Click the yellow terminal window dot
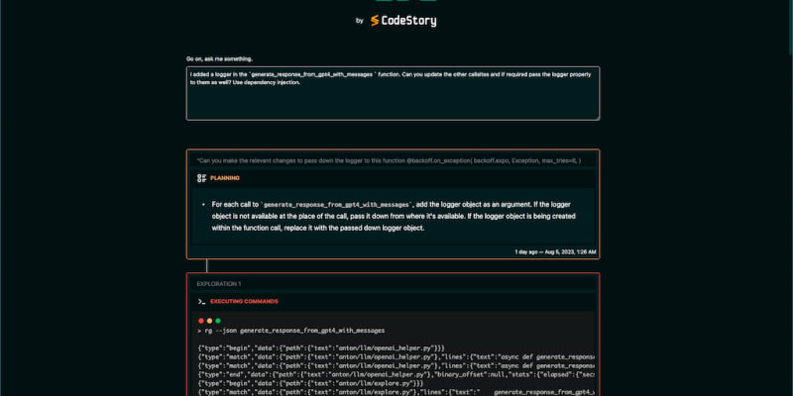The height and width of the screenshot is (396, 793). 211,321
